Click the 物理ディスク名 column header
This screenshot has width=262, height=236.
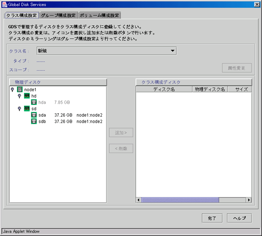[x=210, y=89]
